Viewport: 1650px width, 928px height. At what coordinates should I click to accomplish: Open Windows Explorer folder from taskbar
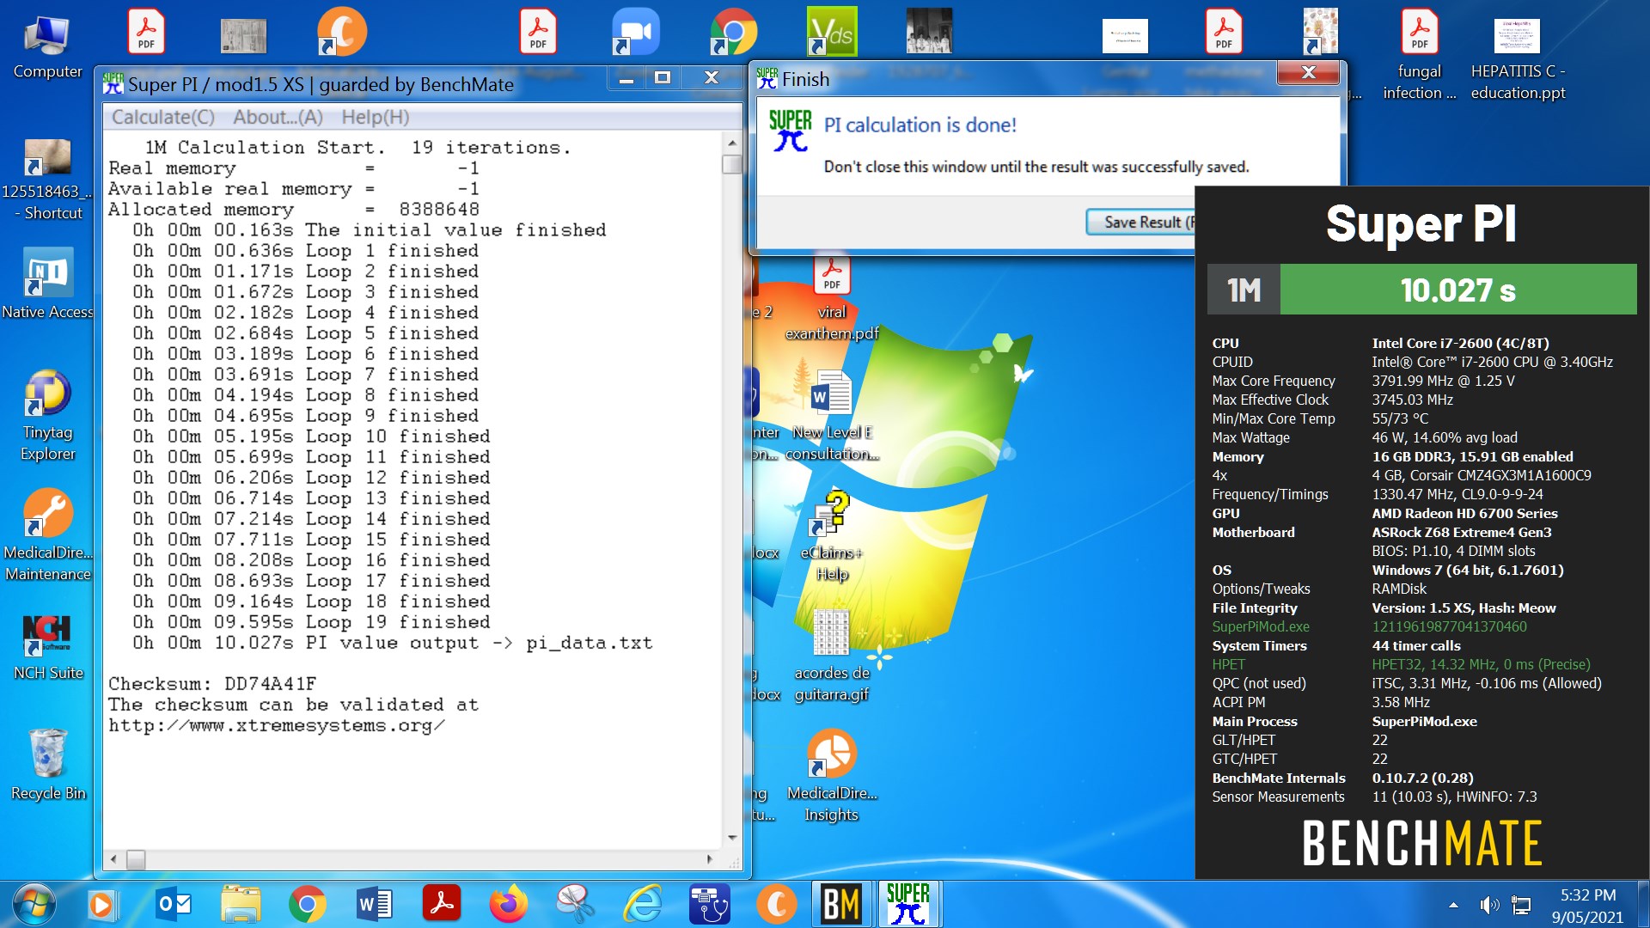coord(241,904)
